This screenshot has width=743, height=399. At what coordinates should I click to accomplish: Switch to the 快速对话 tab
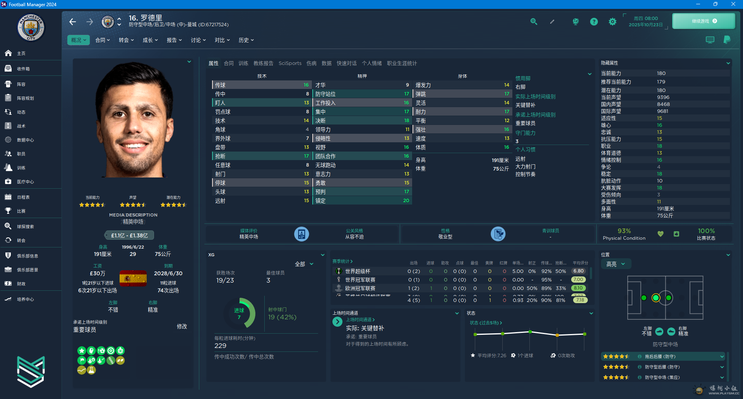pos(347,63)
